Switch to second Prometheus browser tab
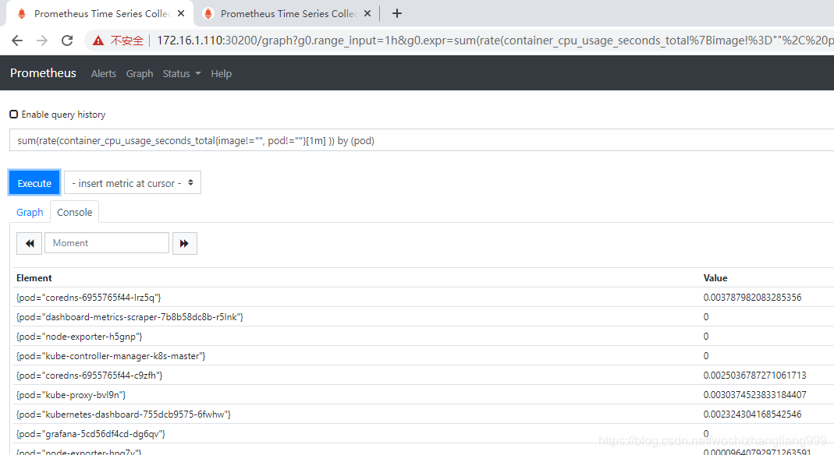834x455 pixels. [288, 13]
